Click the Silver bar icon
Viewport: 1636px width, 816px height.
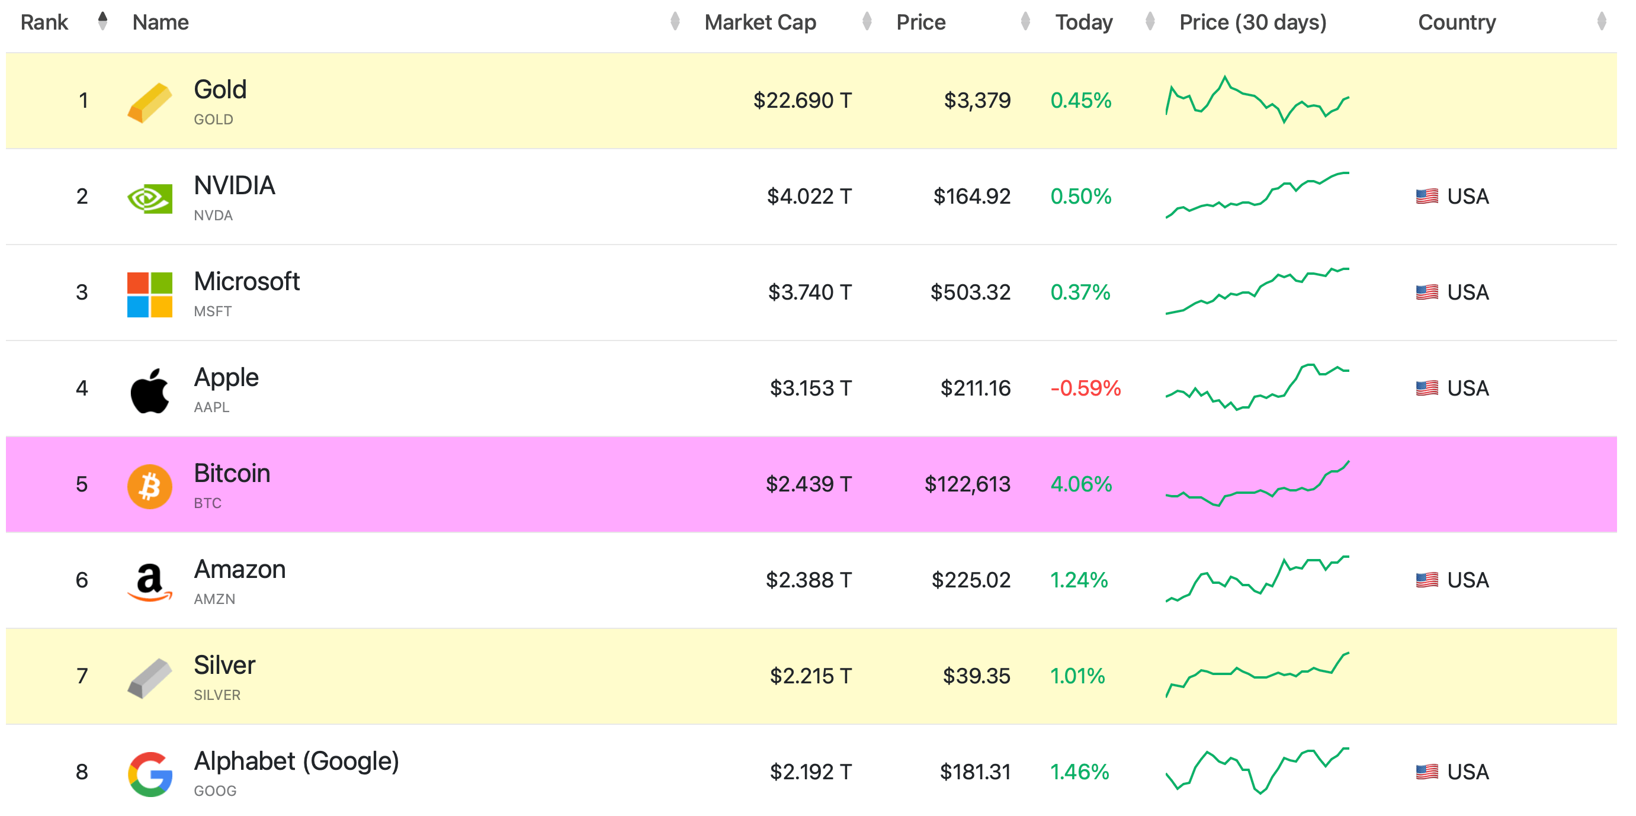pyautogui.click(x=149, y=678)
